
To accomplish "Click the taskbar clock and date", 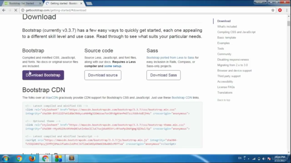I will click(x=280, y=158).
